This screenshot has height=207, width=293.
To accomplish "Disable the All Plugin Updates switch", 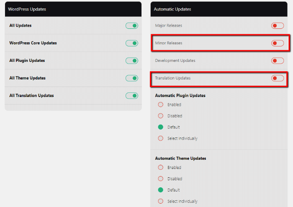I will (x=132, y=61).
